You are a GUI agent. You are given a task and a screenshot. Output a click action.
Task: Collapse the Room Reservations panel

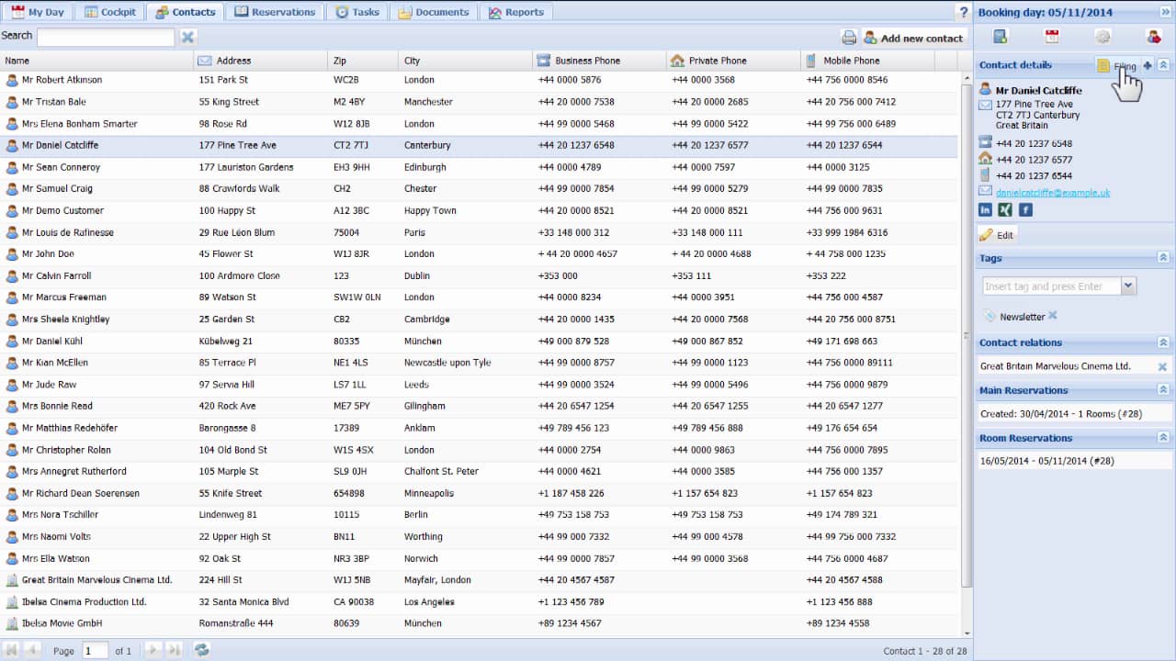point(1163,438)
